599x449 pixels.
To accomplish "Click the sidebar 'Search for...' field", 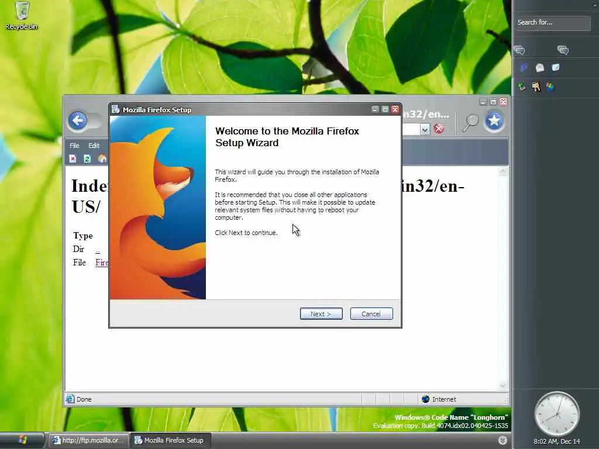I will [552, 23].
